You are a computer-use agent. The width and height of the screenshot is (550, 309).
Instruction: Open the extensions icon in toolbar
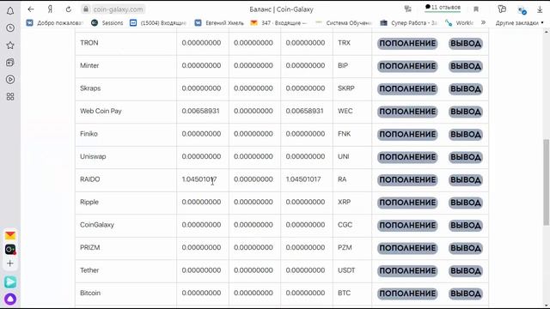[502, 9]
